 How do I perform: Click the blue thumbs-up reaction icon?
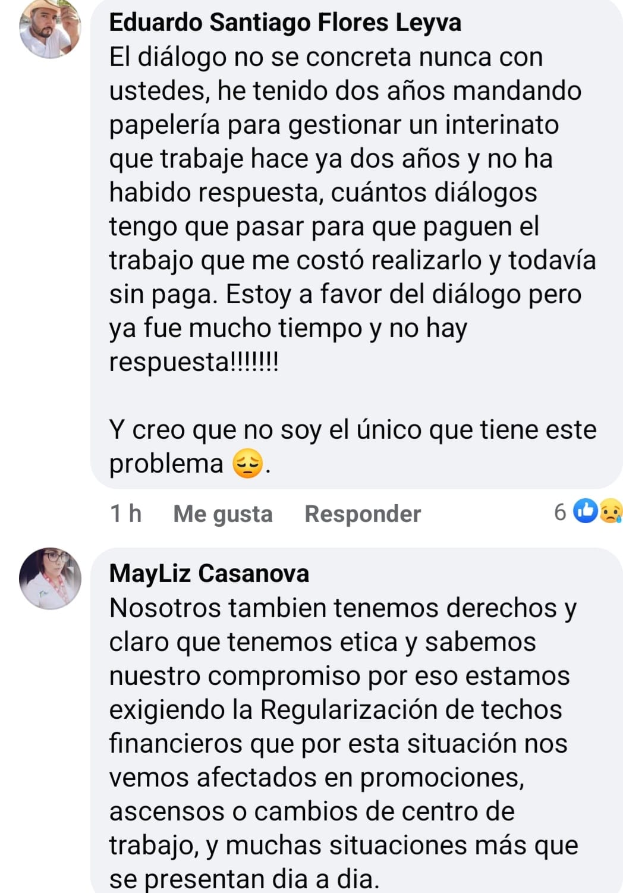585,511
